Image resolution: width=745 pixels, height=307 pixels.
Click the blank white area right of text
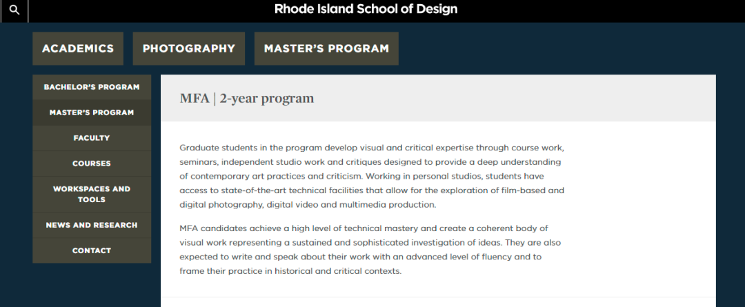[x=639, y=209]
